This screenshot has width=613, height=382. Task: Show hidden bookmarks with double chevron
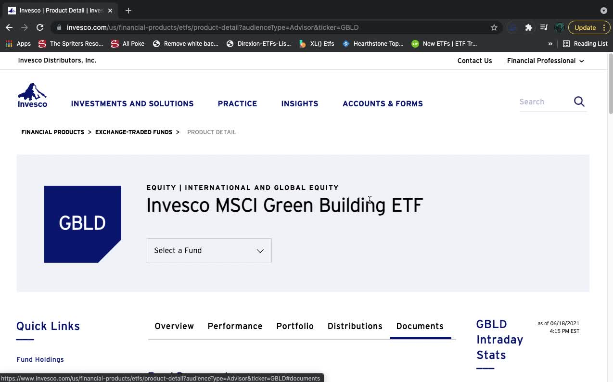click(550, 44)
